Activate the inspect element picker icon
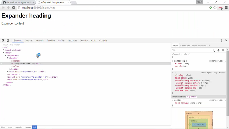 click(3, 40)
